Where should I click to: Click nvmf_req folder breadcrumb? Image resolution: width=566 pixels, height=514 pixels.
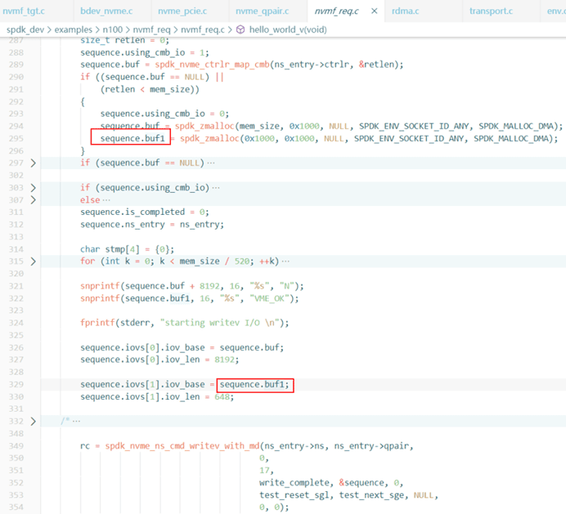[x=151, y=29]
